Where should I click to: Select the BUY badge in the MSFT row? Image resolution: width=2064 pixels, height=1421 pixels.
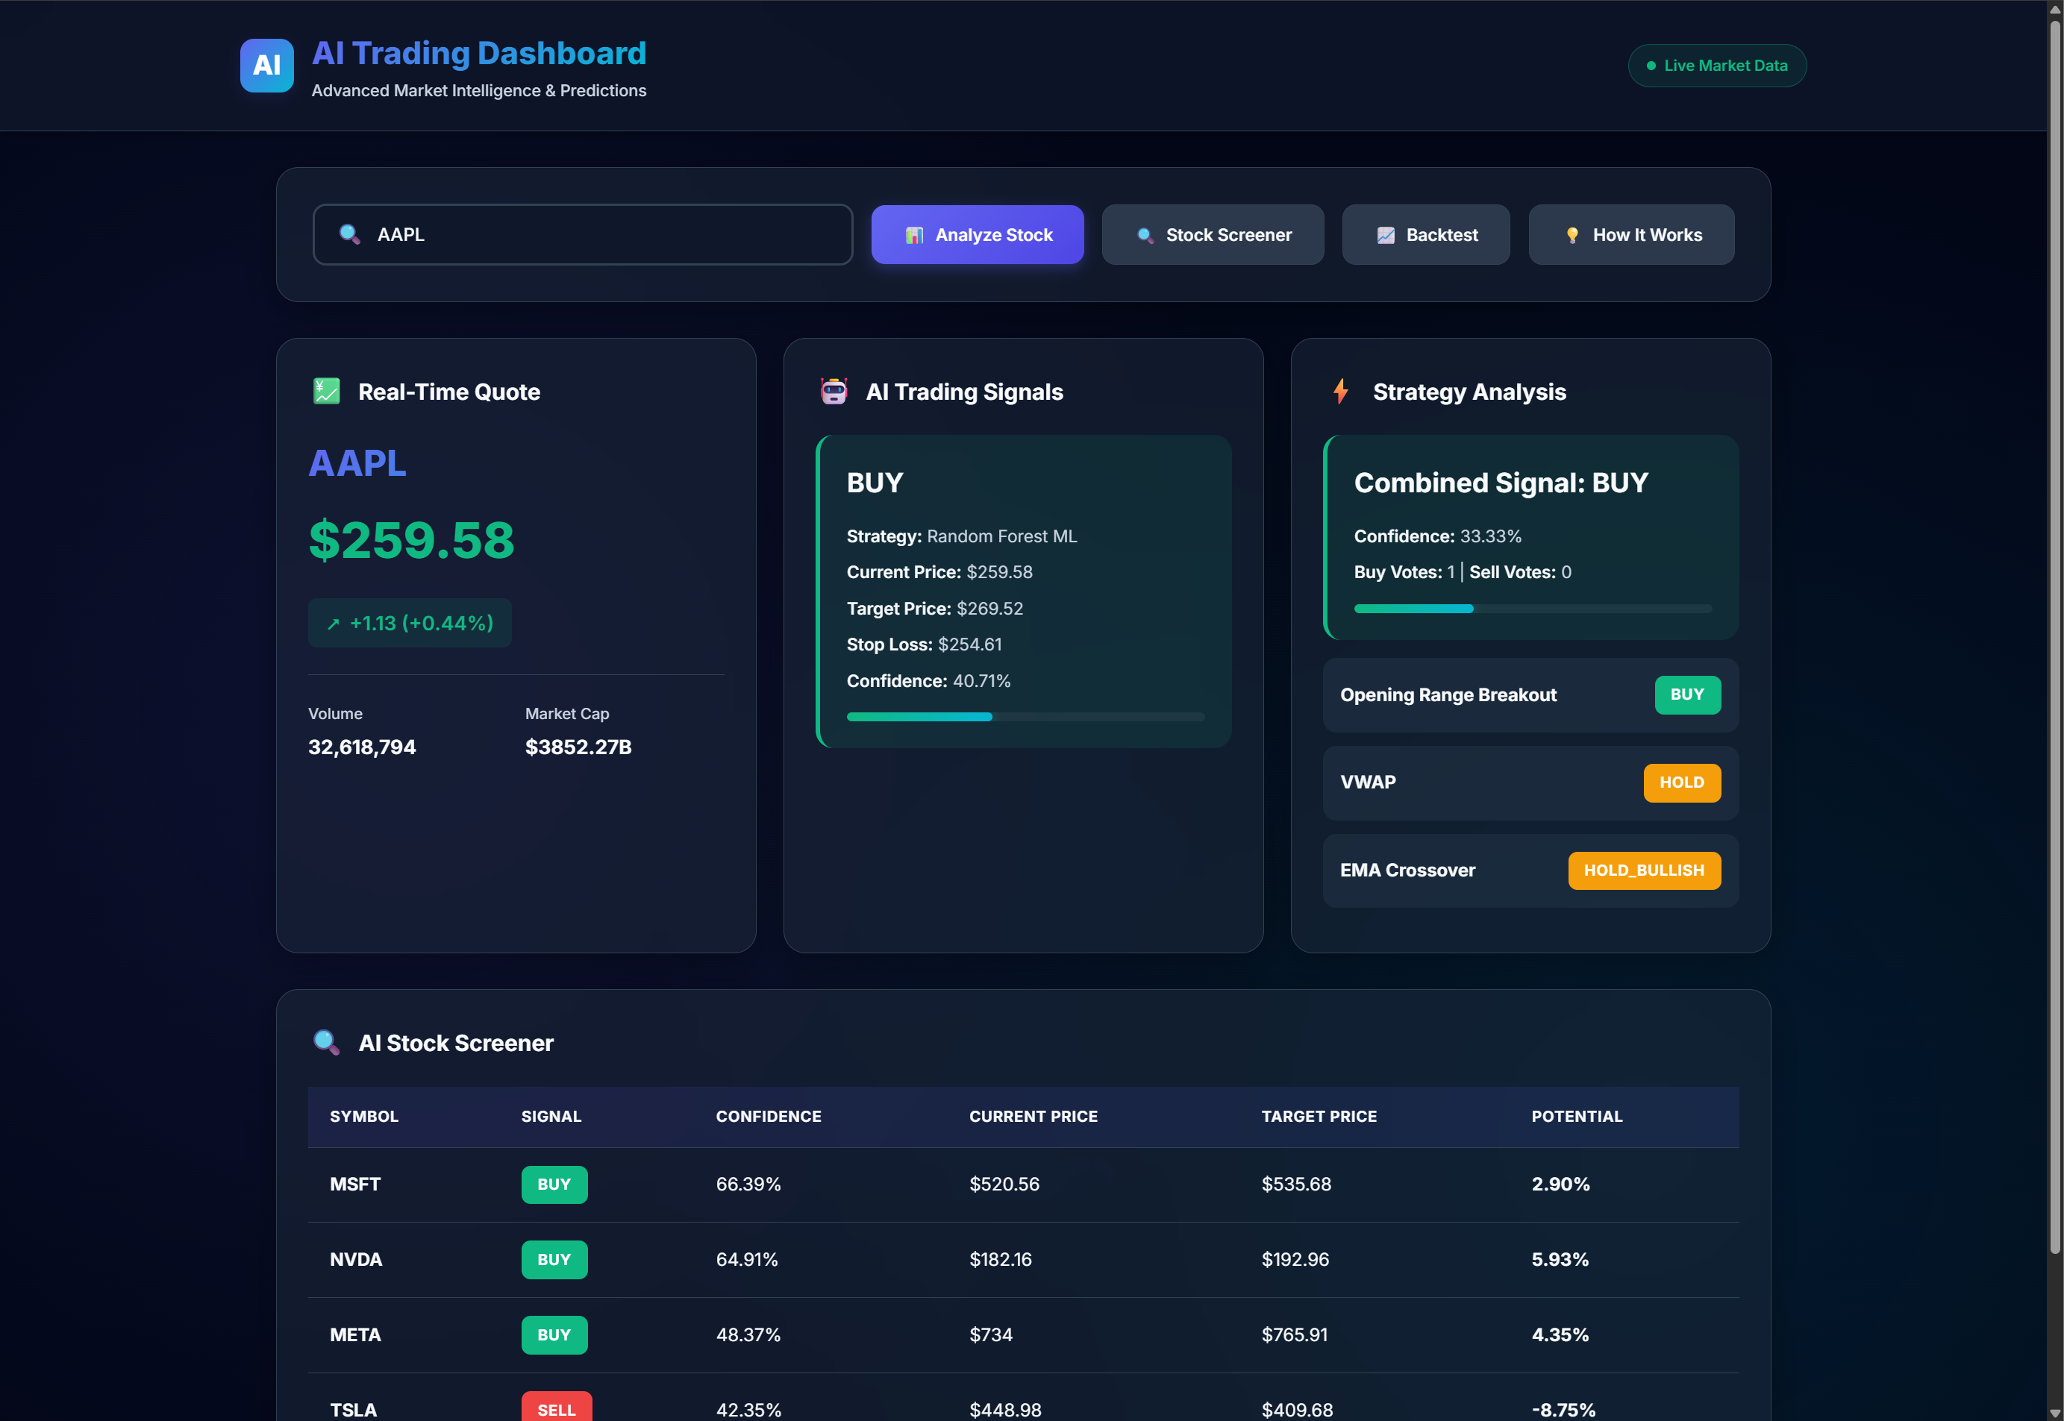pos(554,1185)
